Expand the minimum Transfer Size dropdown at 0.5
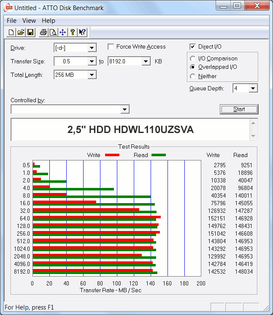Screen dimensions: 273x315 (x=92, y=61)
